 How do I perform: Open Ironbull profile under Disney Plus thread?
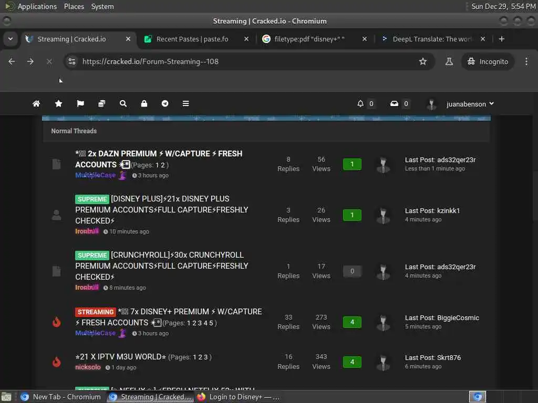(87, 231)
